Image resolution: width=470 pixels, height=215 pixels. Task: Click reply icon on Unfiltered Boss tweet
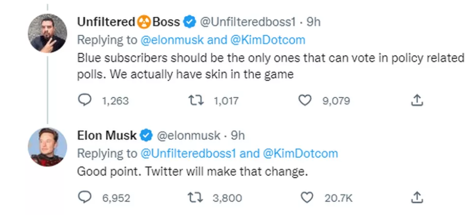85,100
